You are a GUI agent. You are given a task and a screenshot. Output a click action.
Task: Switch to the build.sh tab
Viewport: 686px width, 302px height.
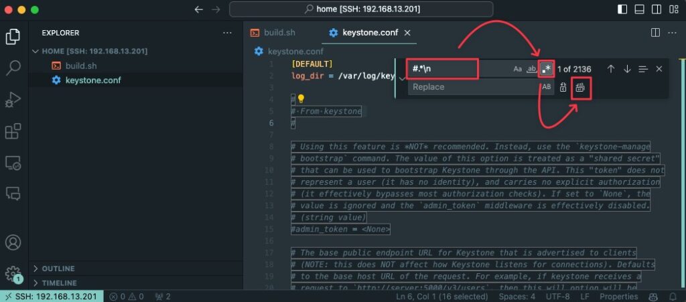(279, 33)
